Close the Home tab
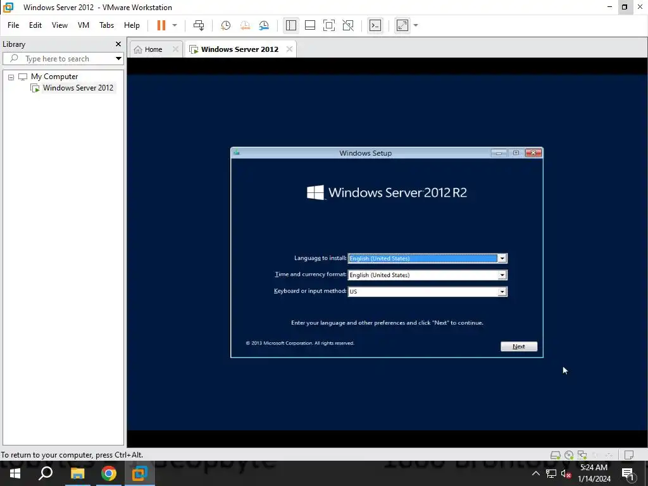 pos(175,49)
